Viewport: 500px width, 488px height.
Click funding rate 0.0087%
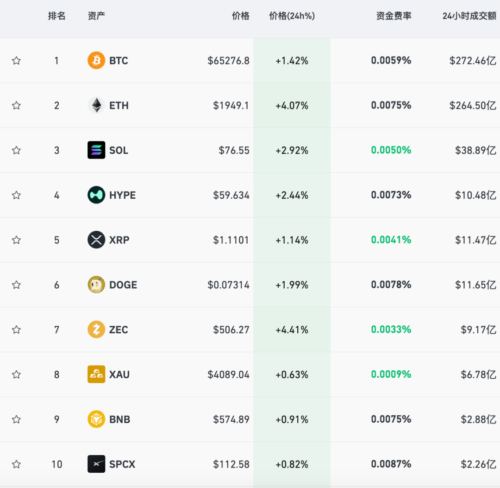391,464
